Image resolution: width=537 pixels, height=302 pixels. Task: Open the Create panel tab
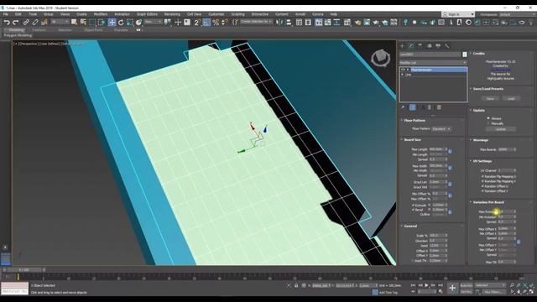(x=403, y=45)
